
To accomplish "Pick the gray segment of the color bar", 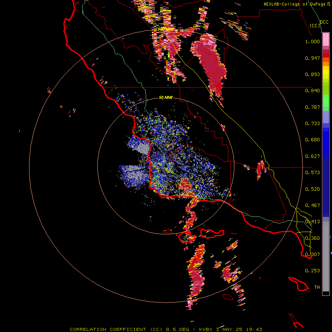I will tap(326, 256).
